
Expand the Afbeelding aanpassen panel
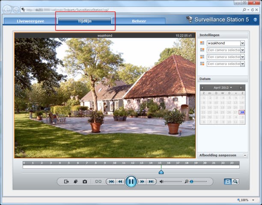click(245, 155)
